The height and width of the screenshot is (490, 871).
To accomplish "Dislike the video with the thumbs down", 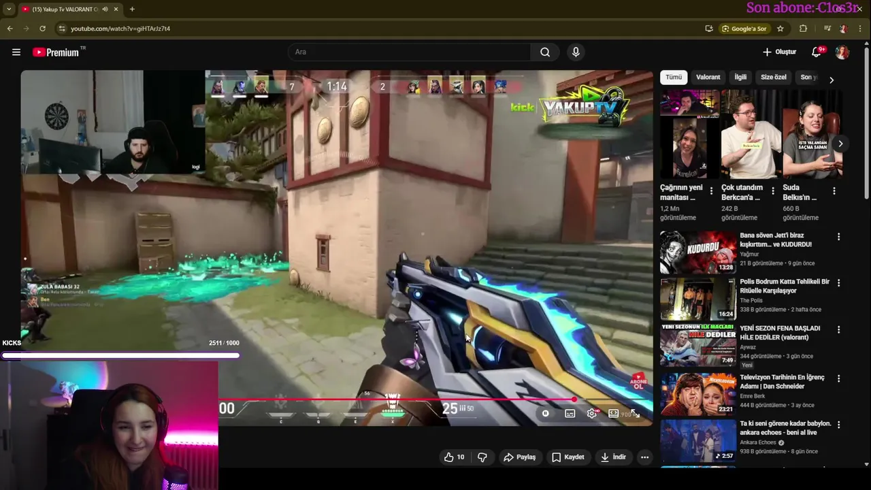I will point(482,457).
